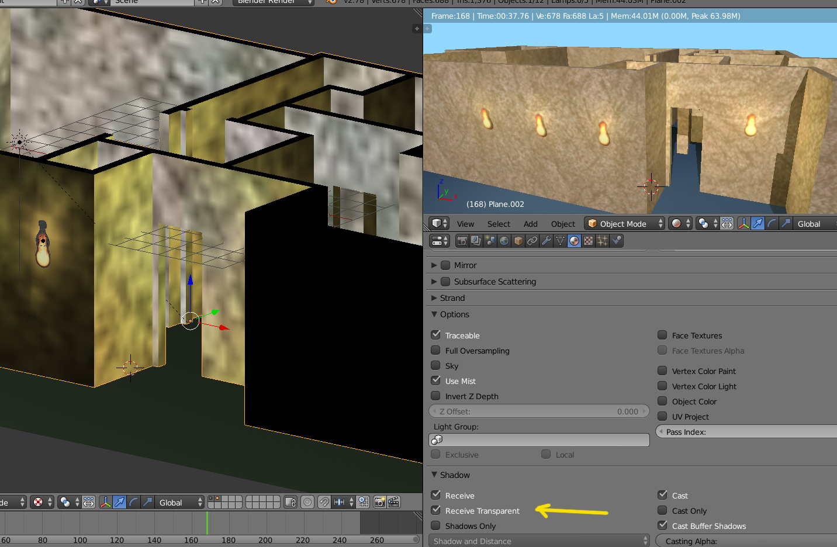The image size is (837, 547).
Task: Open the Object Mode dropdown
Action: pos(624,224)
